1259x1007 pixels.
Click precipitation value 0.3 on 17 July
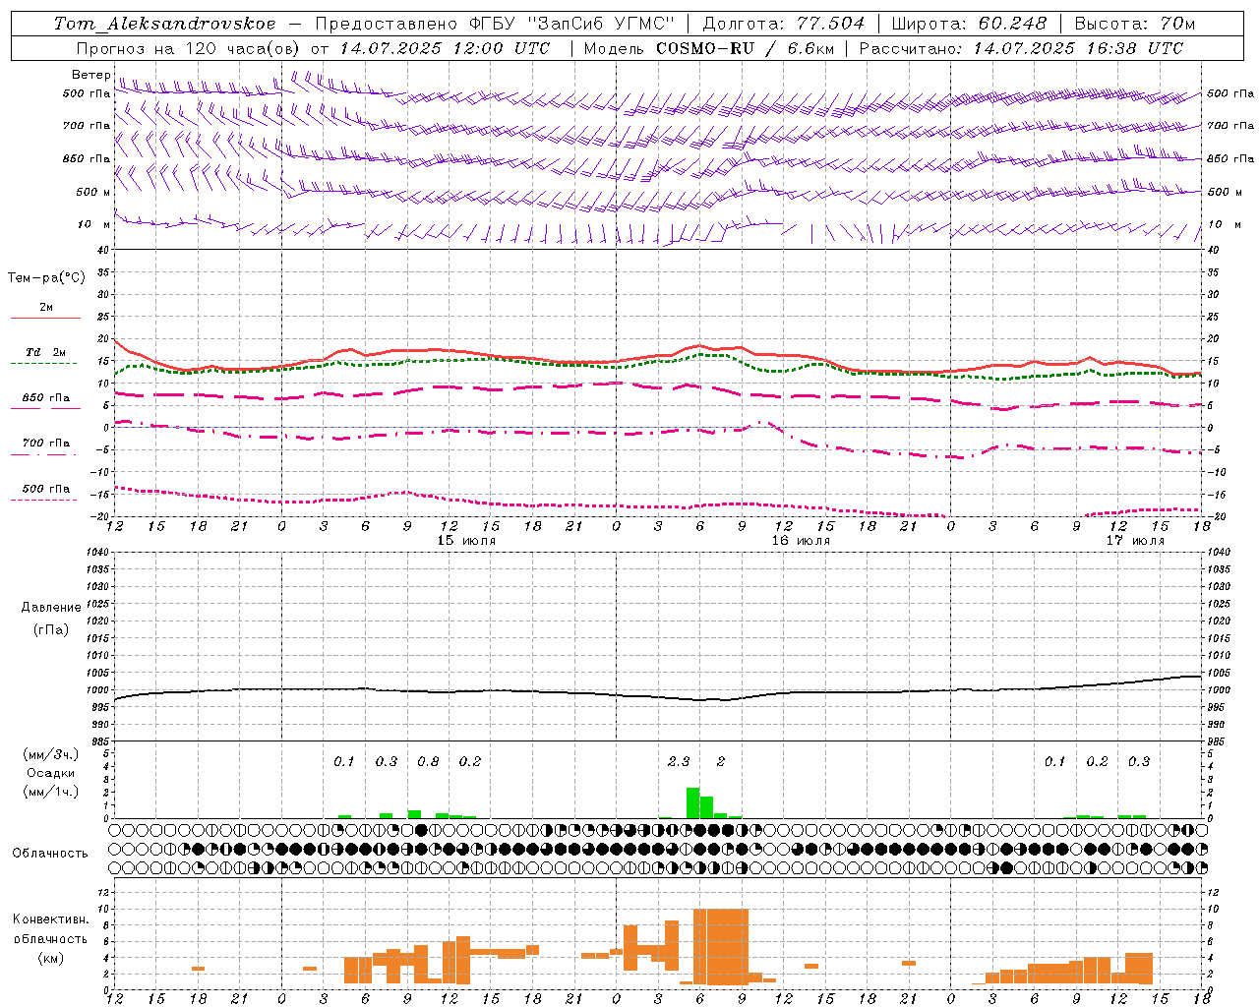point(1139,762)
